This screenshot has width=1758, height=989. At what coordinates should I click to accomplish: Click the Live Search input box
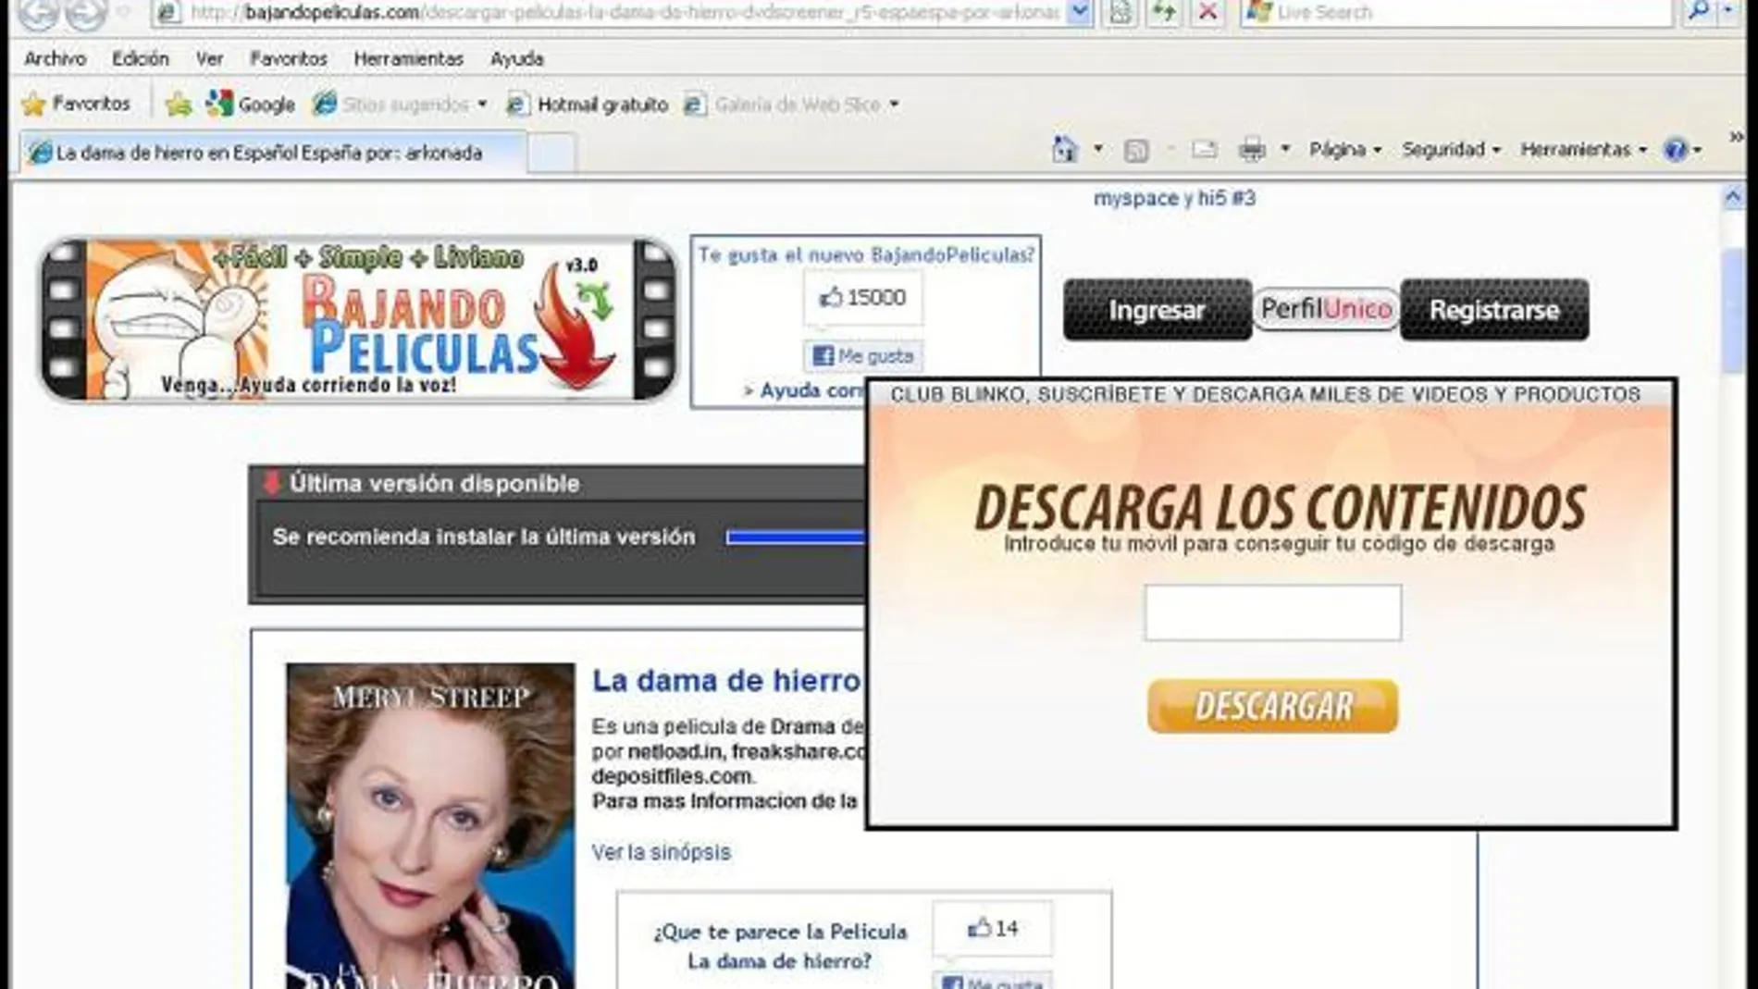pos(1458,12)
